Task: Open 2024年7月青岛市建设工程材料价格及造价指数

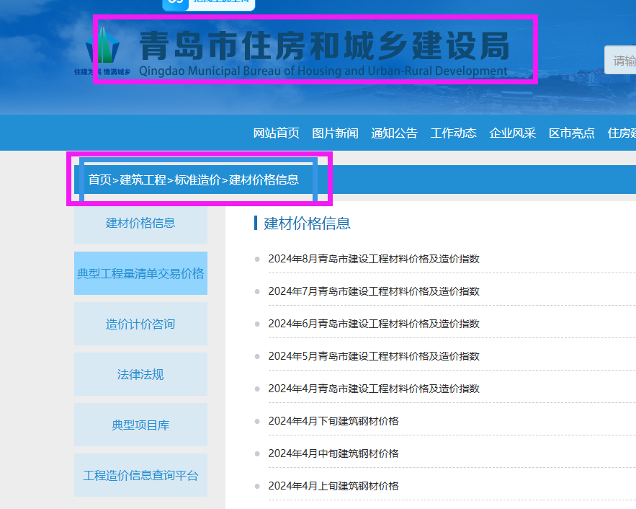Action: [x=374, y=291]
